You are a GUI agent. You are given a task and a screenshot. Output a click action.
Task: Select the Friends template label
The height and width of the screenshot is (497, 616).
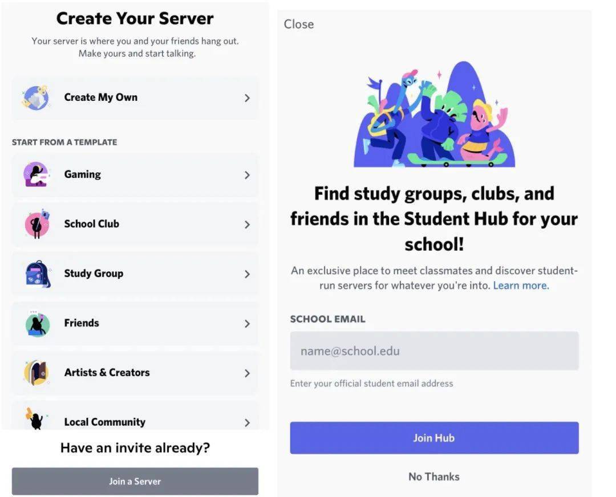pos(82,323)
